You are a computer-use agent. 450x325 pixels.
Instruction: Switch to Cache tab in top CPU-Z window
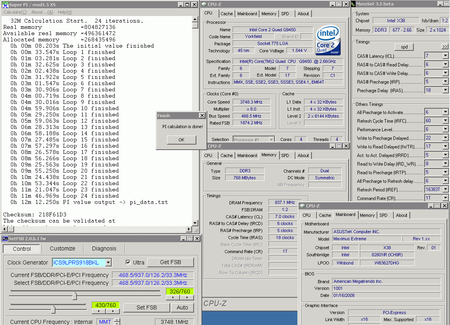(x=226, y=14)
